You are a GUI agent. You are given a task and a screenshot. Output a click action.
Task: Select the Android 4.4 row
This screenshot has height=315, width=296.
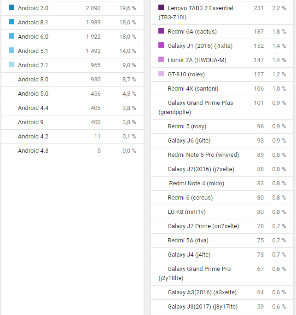coord(72,108)
